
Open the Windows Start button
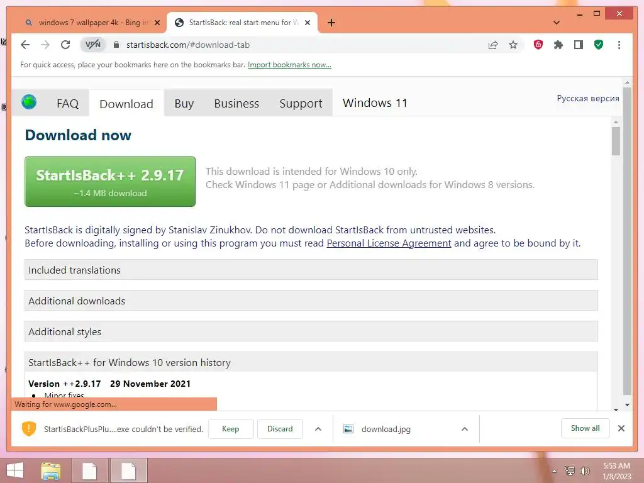point(15,470)
